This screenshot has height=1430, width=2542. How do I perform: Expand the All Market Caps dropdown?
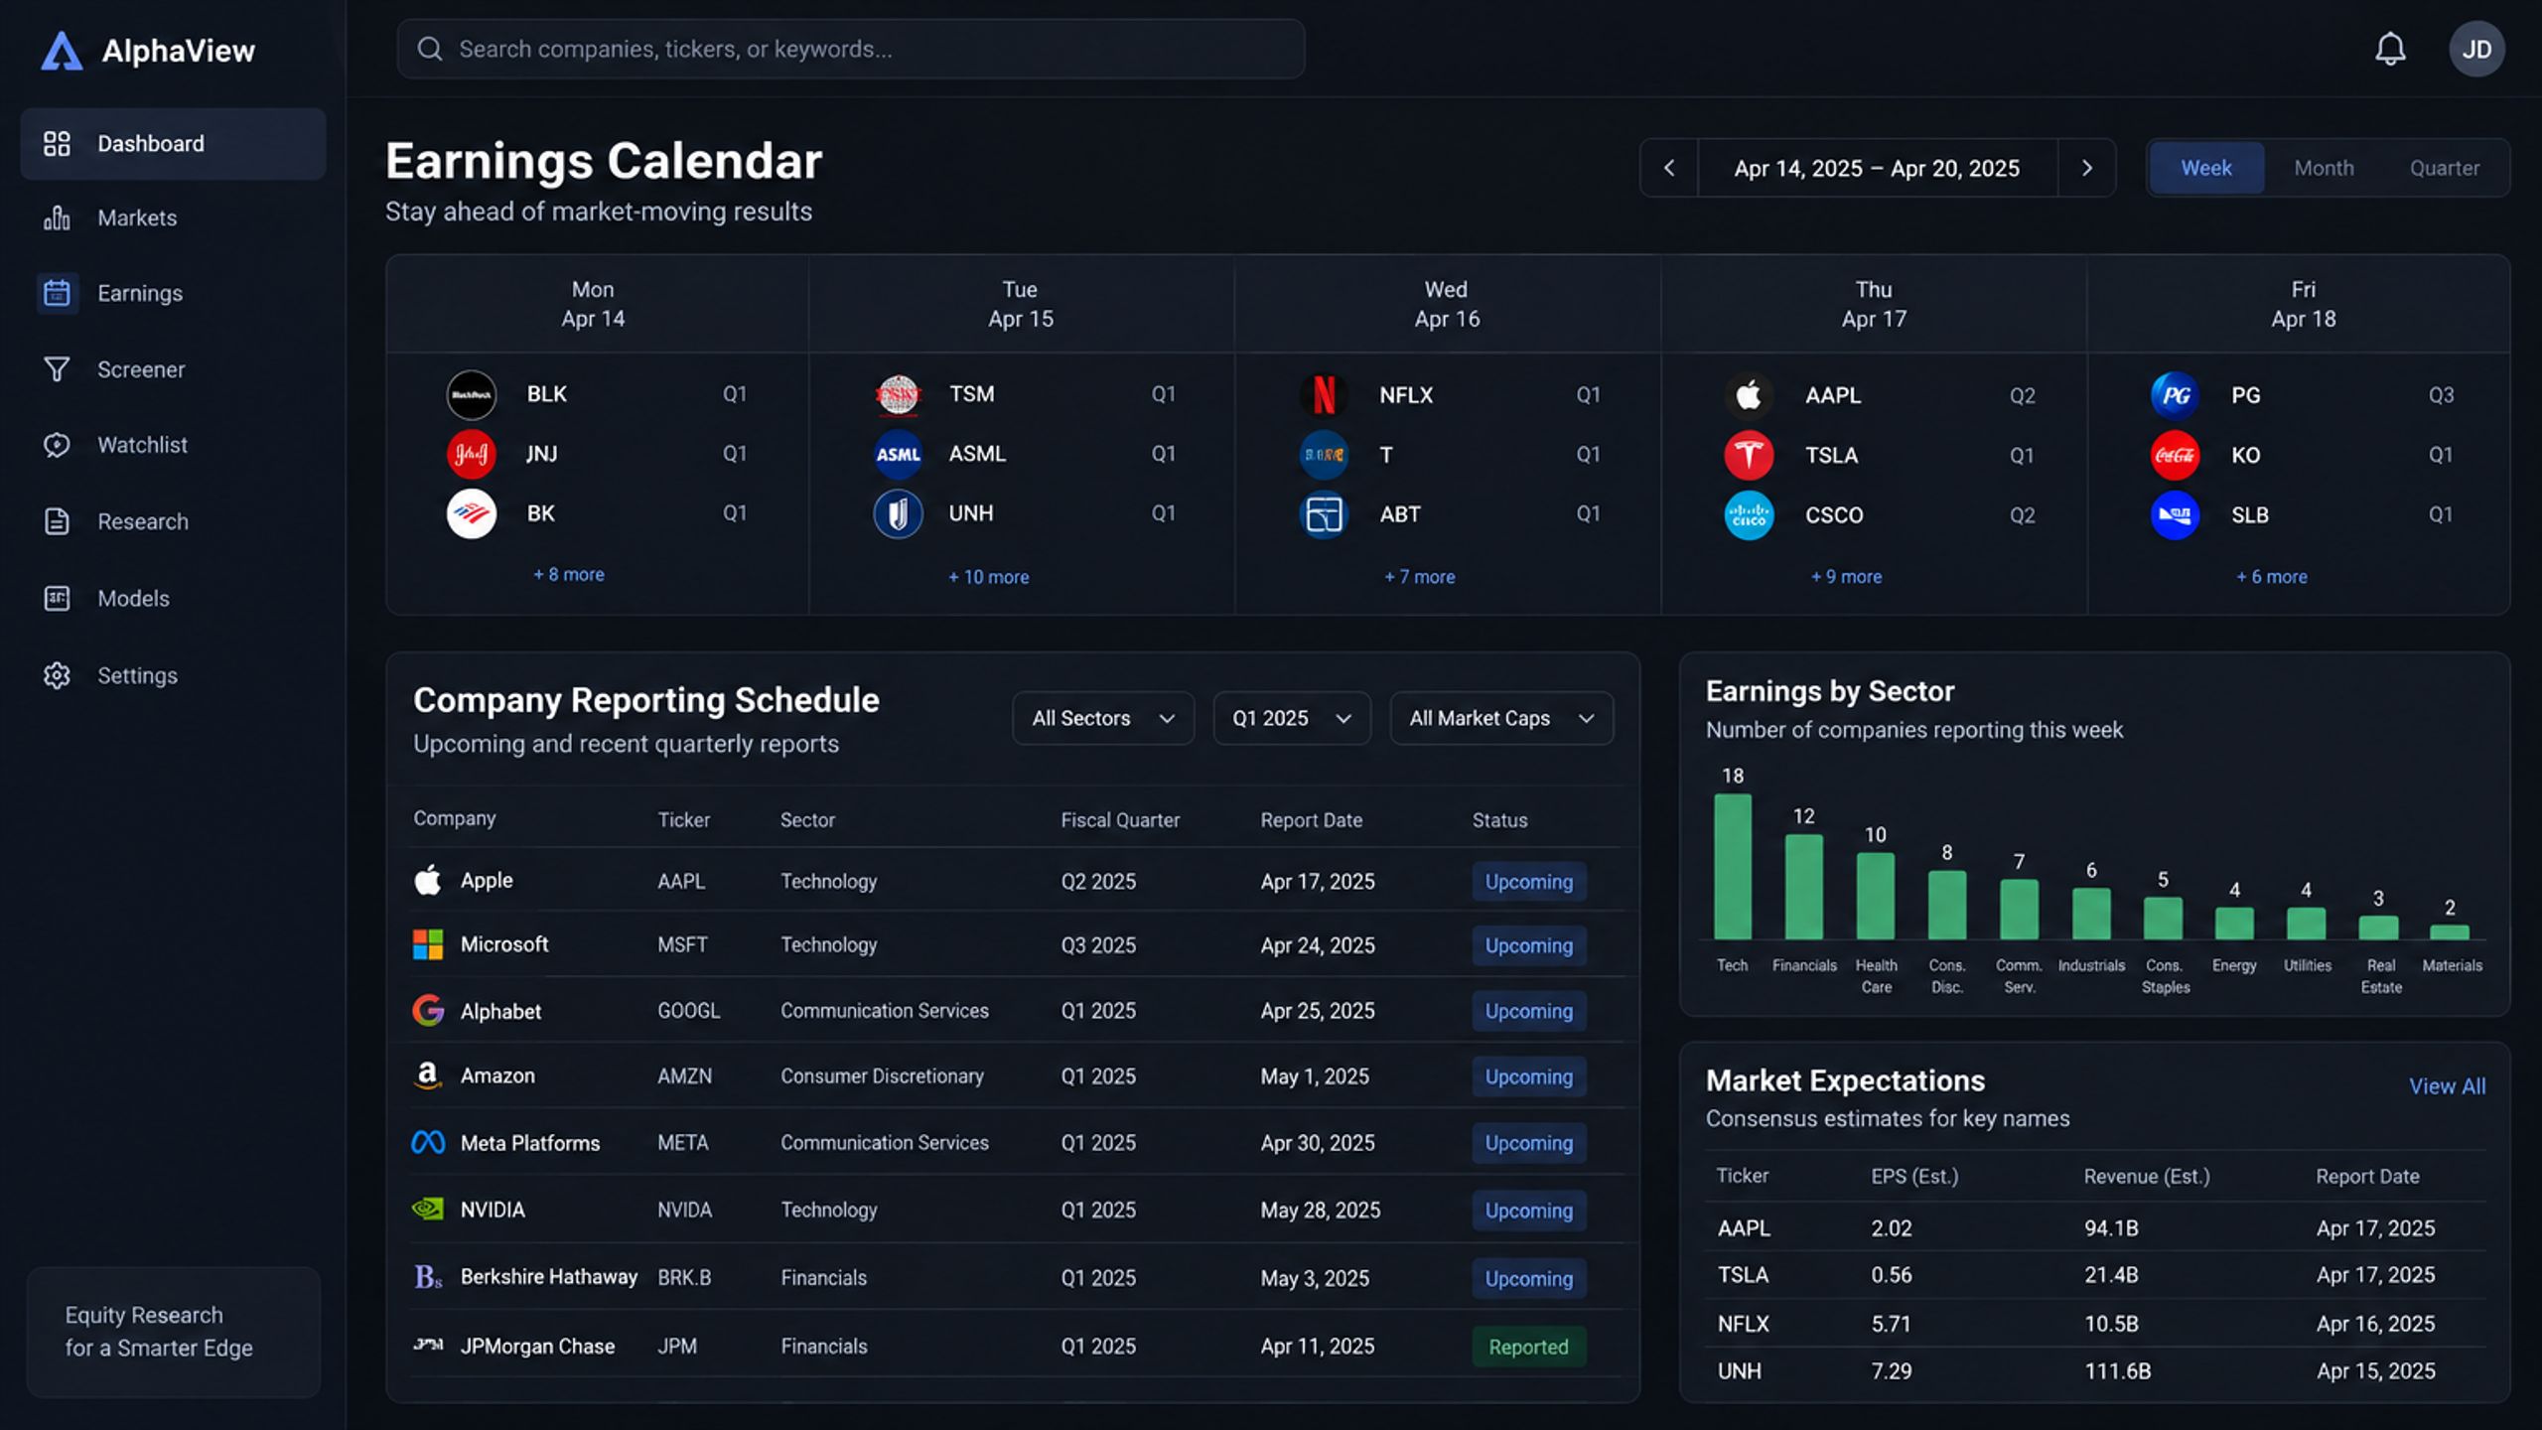click(x=1501, y=718)
